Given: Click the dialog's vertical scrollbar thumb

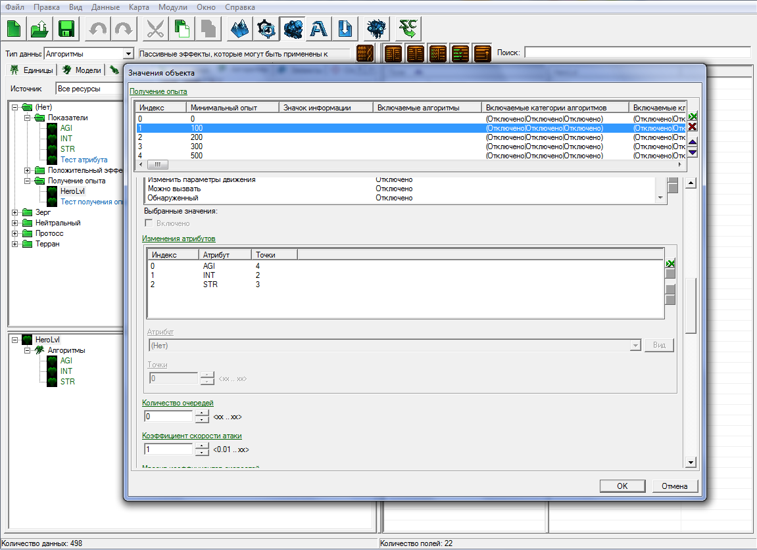Looking at the screenshot, I should pos(691,306).
